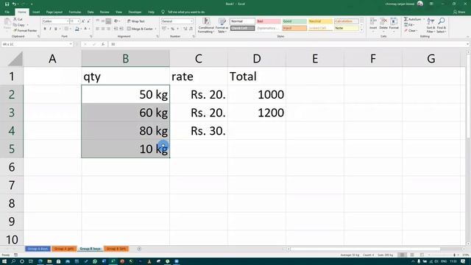The image size is (471, 265).
Task: Open the File menu
Action: 7,12
